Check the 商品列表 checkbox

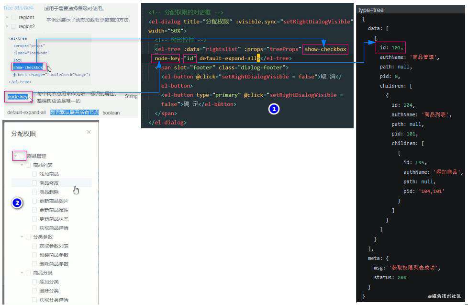tap(28, 165)
